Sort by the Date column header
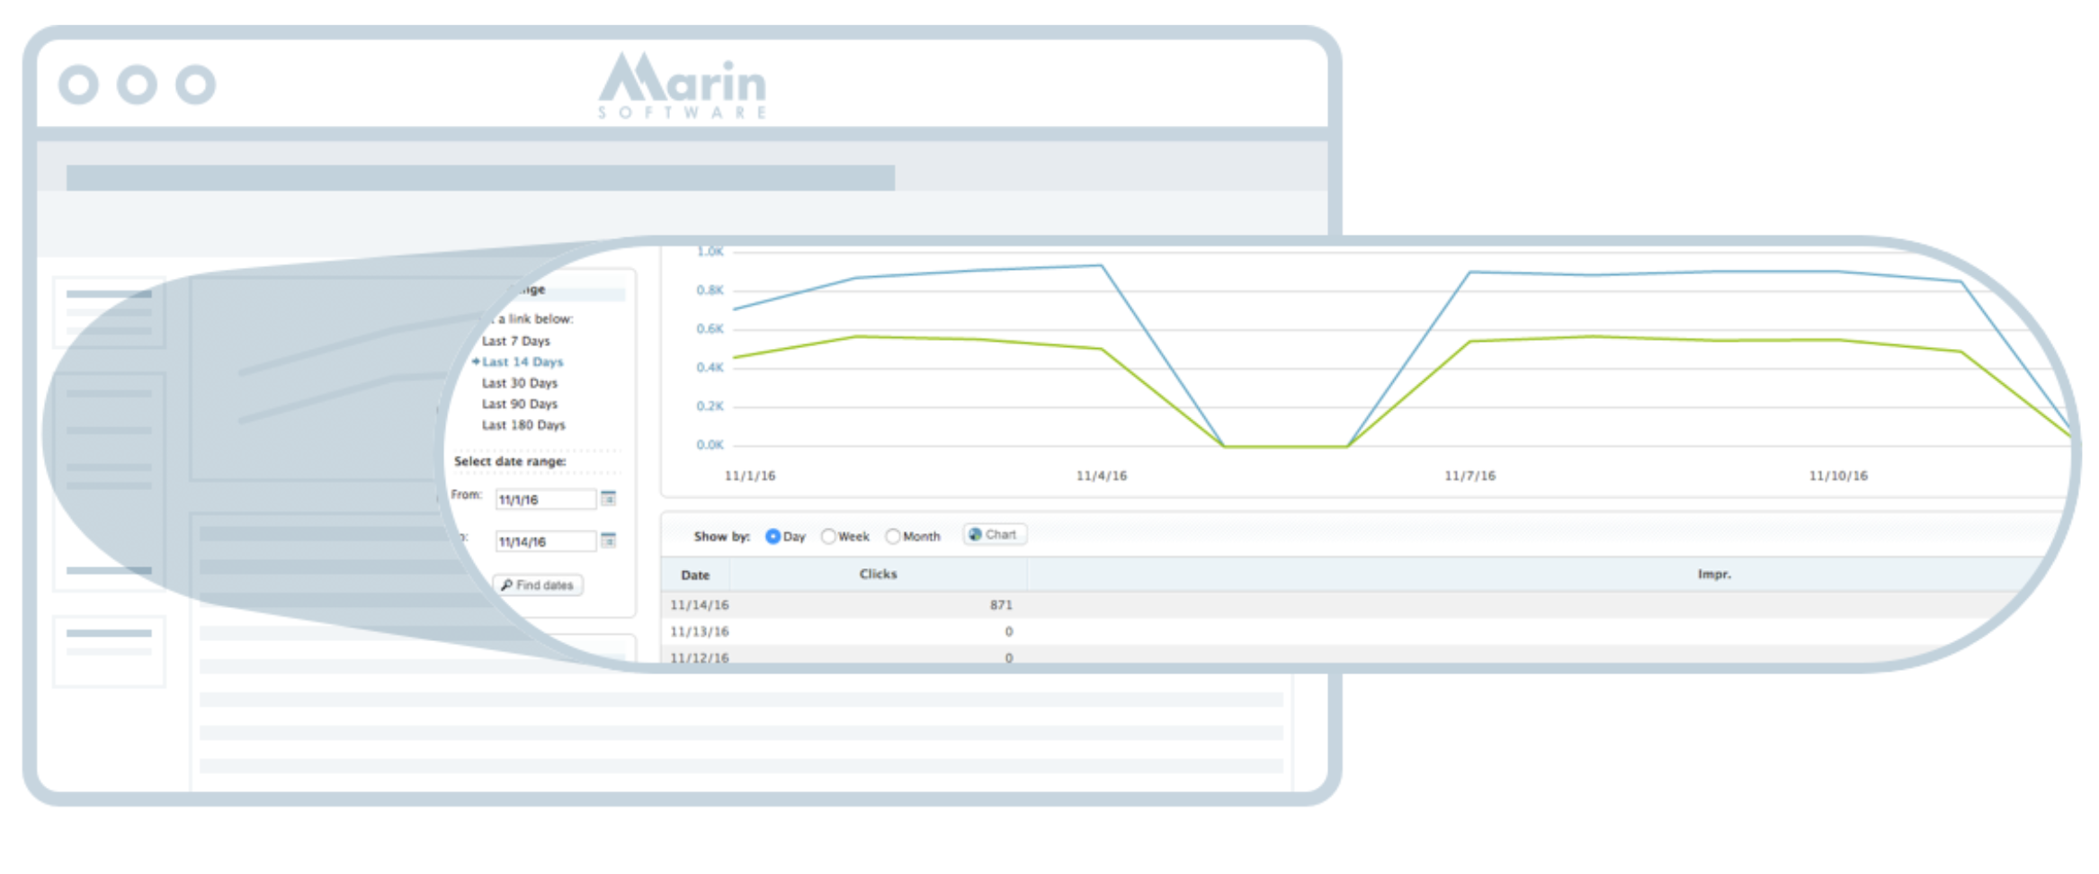 pos(695,575)
